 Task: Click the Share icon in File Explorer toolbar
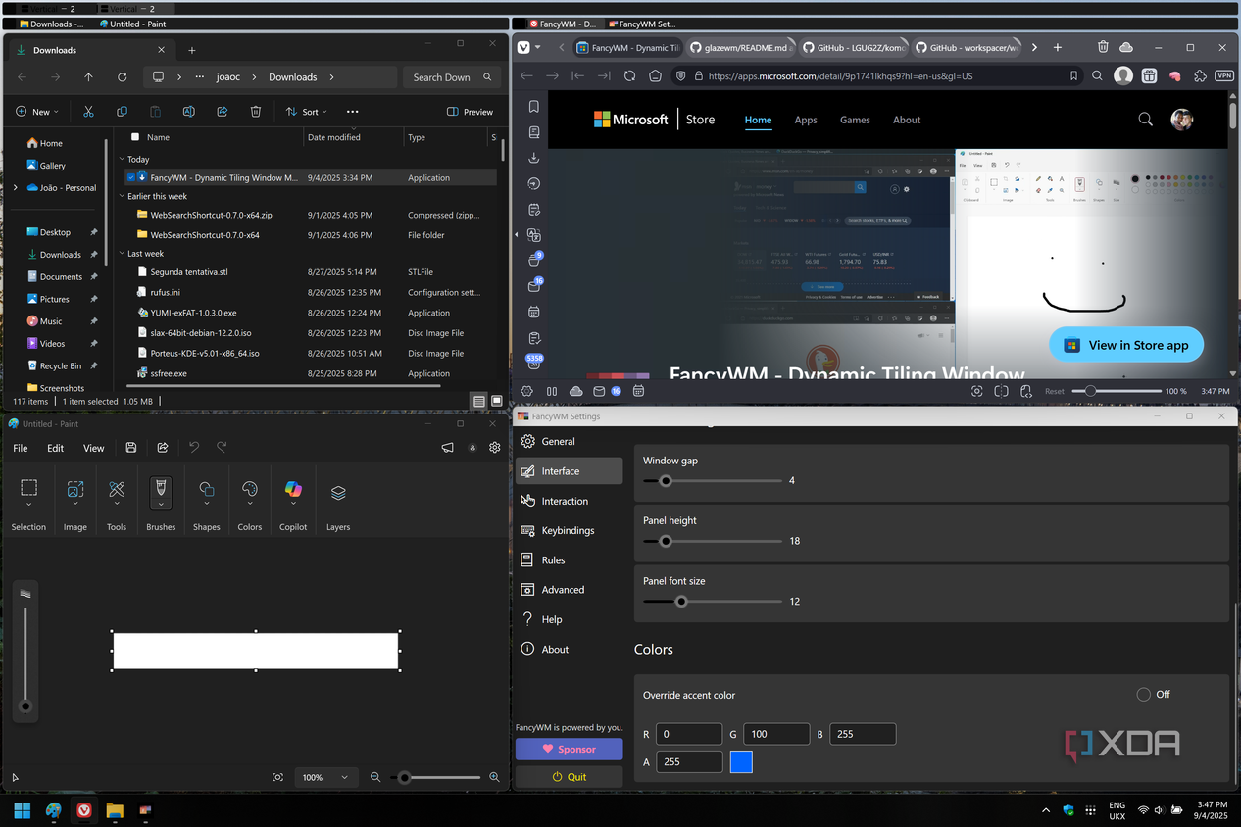click(222, 112)
